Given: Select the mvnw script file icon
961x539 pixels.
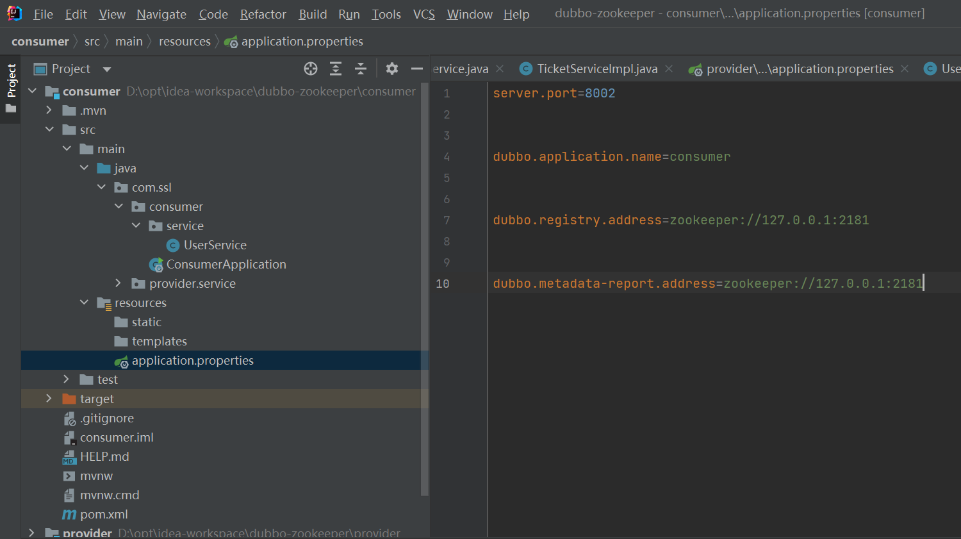Looking at the screenshot, I should [x=69, y=476].
